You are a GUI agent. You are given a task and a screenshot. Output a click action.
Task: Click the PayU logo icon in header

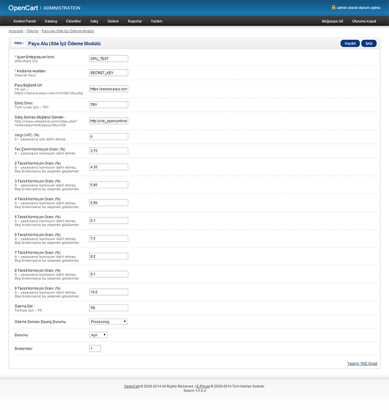(x=18, y=43)
